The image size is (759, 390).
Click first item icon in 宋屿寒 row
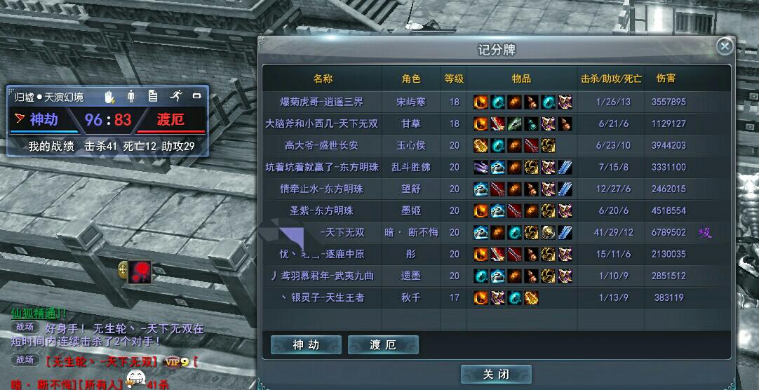coord(481,102)
